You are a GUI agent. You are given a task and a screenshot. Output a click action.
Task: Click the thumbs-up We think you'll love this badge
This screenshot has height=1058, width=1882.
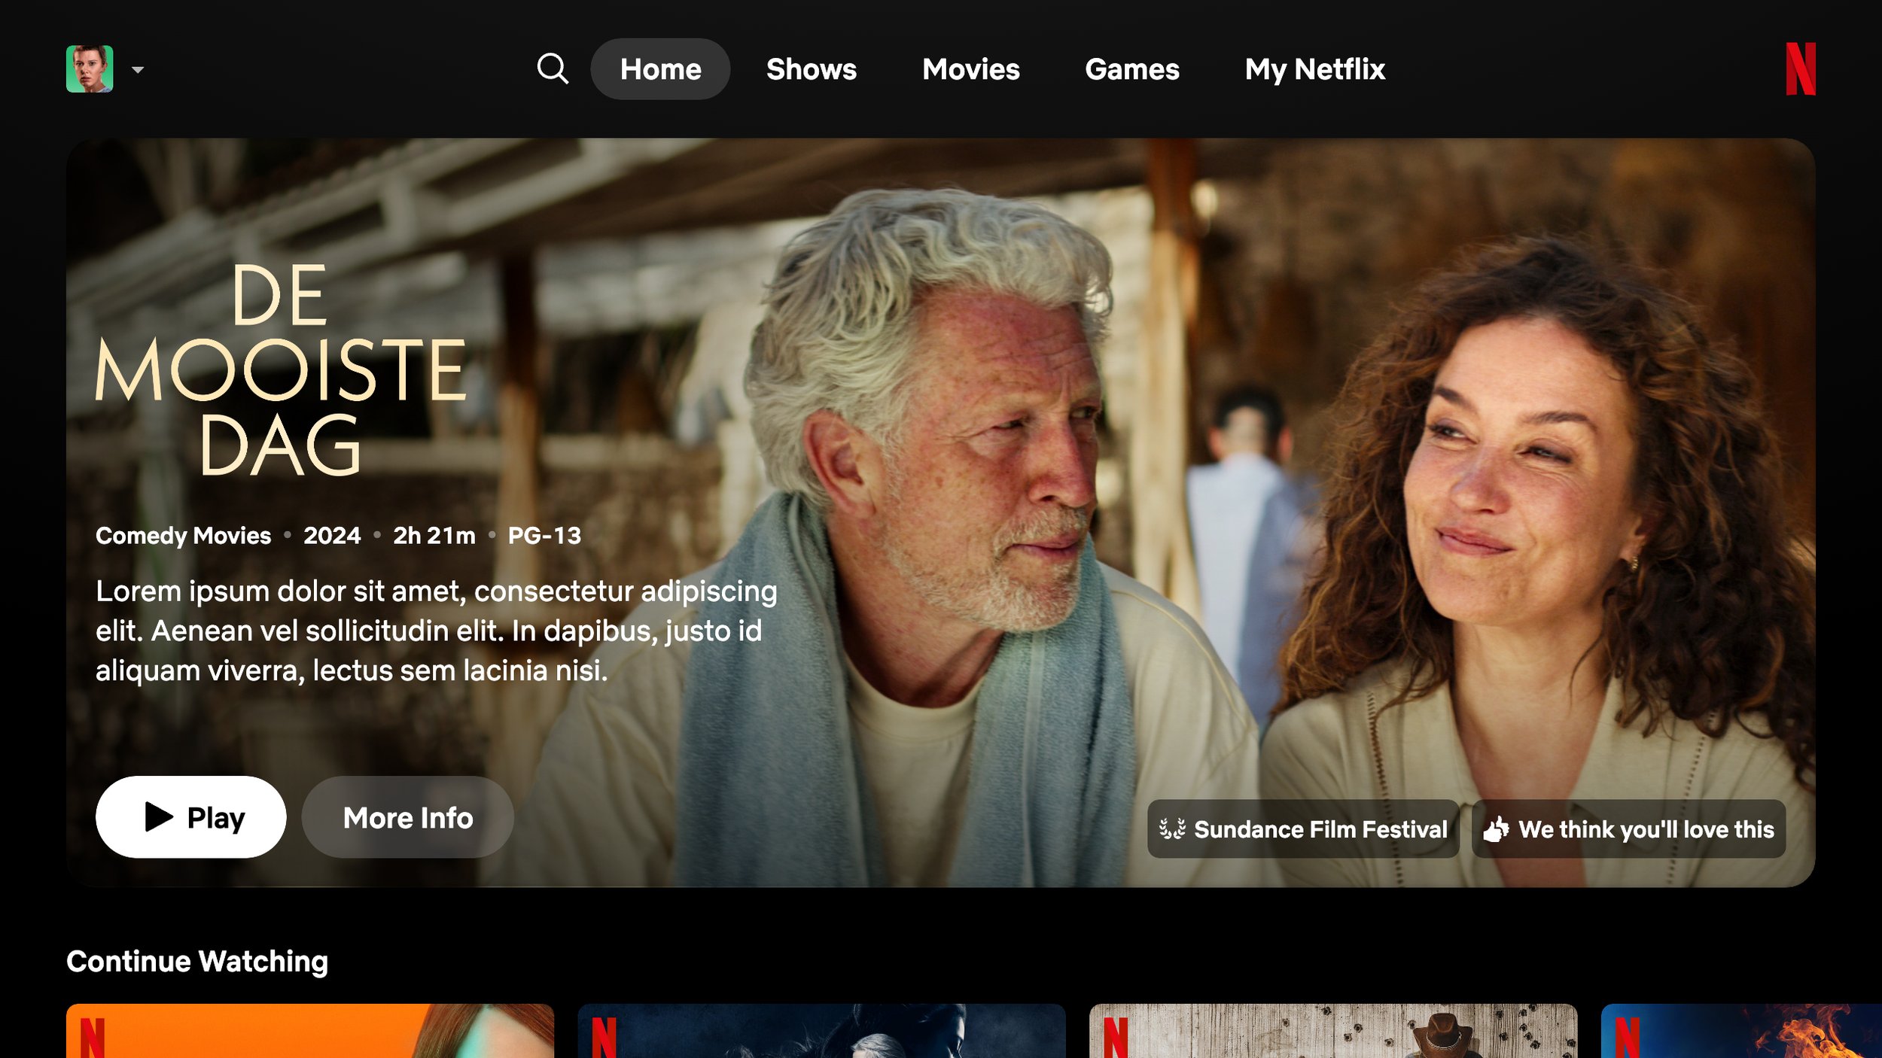pyautogui.click(x=1628, y=828)
